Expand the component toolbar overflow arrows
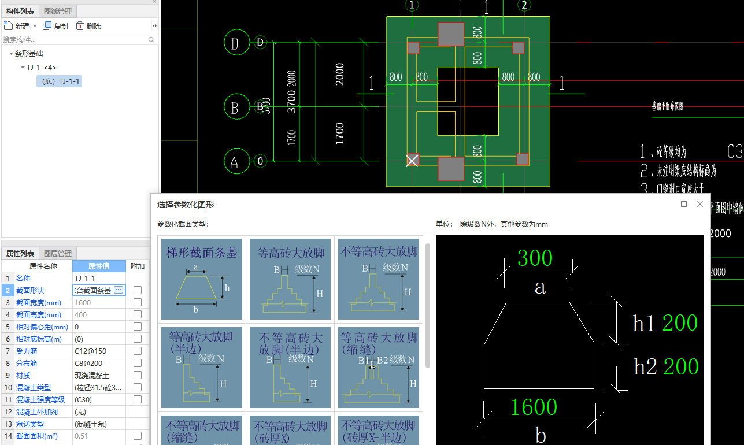Viewport: 744px width, 445px height. [154, 26]
